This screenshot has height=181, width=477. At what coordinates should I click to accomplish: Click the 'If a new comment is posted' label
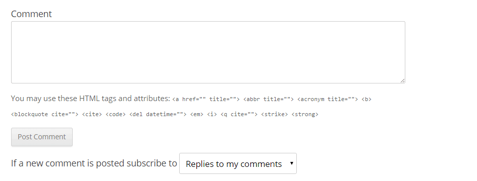click(94, 163)
